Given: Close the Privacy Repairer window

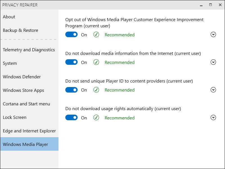Looking at the screenshot, I should (220, 5).
